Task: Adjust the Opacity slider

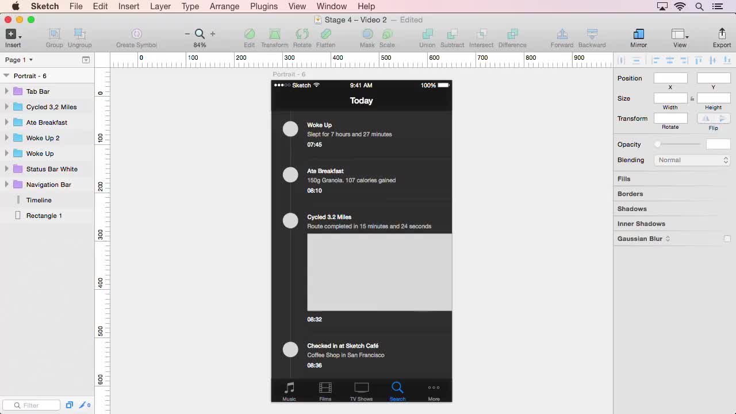Action: (x=678, y=144)
